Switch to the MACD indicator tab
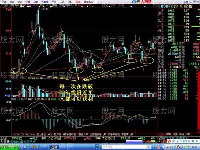Screen dimensions: 200x150 pyautogui.click(x=50, y=134)
